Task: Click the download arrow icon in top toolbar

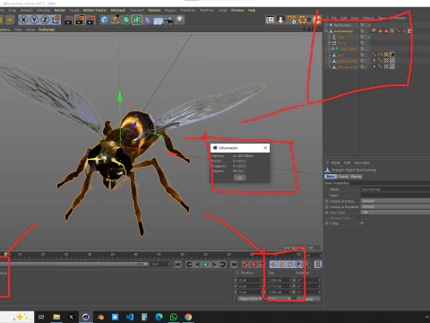Action: [280, 20]
